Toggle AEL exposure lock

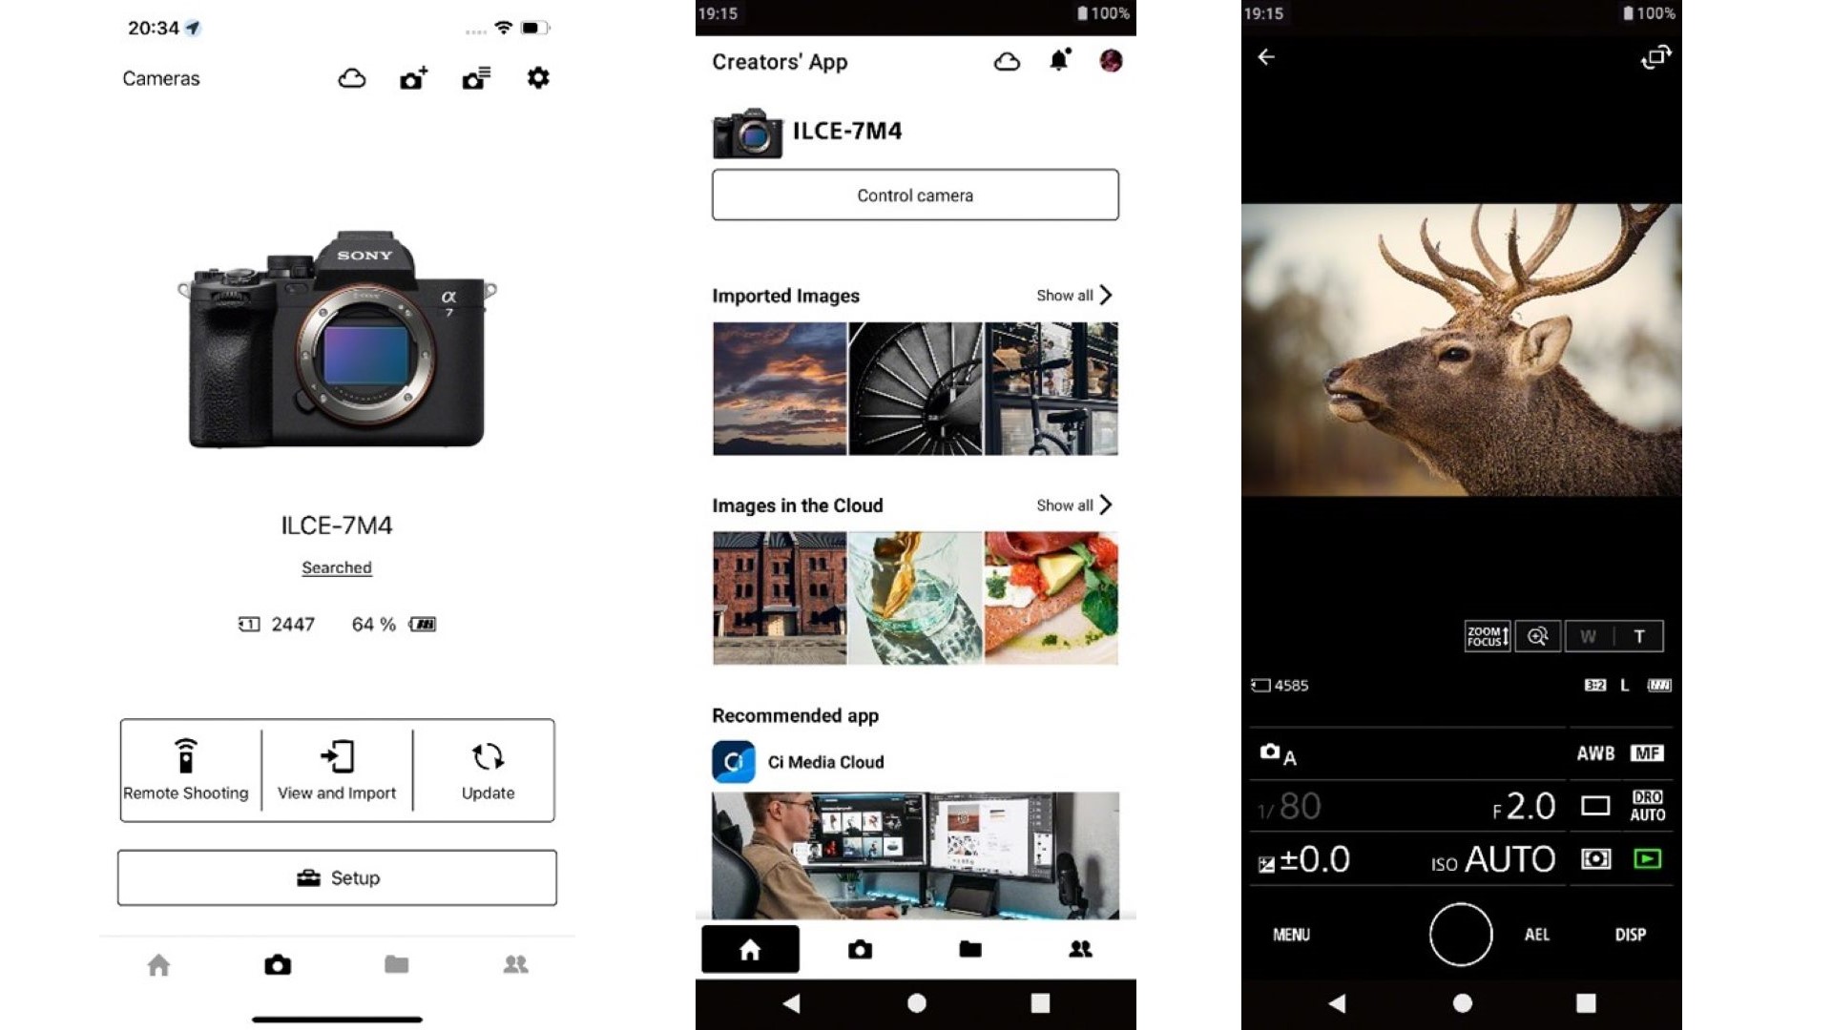(x=1536, y=935)
